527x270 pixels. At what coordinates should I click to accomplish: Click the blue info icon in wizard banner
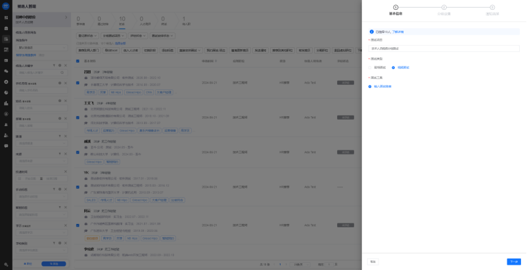pyautogui.click(x=371, y=32)
